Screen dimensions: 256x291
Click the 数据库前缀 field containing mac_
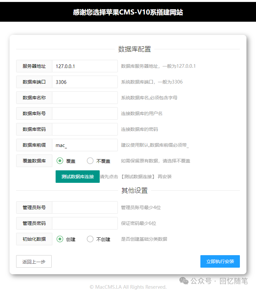(x=85, y=145)
